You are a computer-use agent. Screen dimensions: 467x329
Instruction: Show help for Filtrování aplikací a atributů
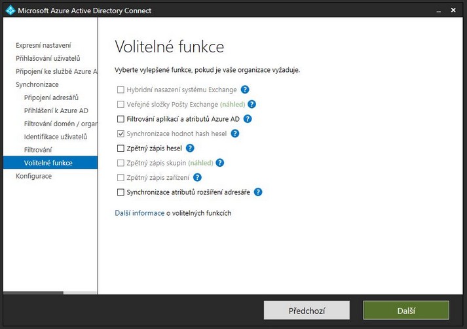click(x=248, y=119)
